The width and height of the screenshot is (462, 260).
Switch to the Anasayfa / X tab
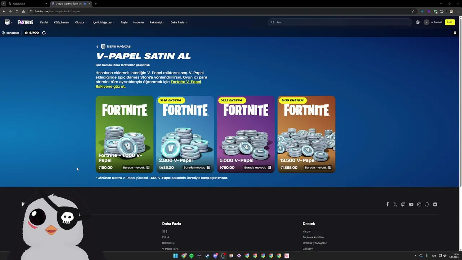[25, 4]
